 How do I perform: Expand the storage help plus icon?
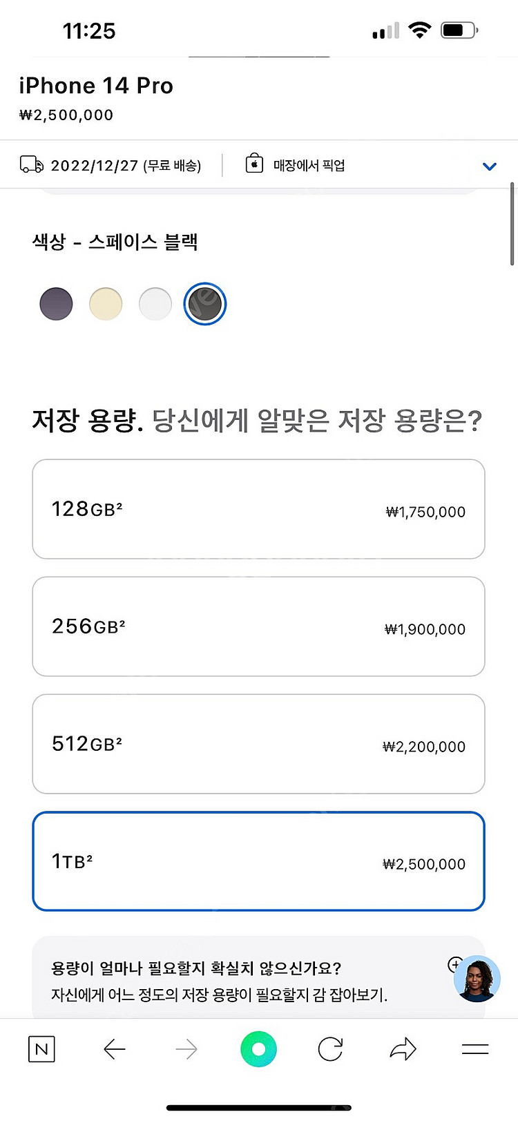tap(455, 964)
